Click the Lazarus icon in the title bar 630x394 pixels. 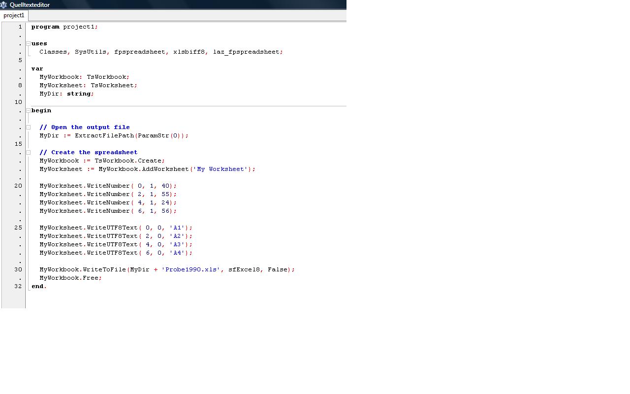[x=4, y=5]
